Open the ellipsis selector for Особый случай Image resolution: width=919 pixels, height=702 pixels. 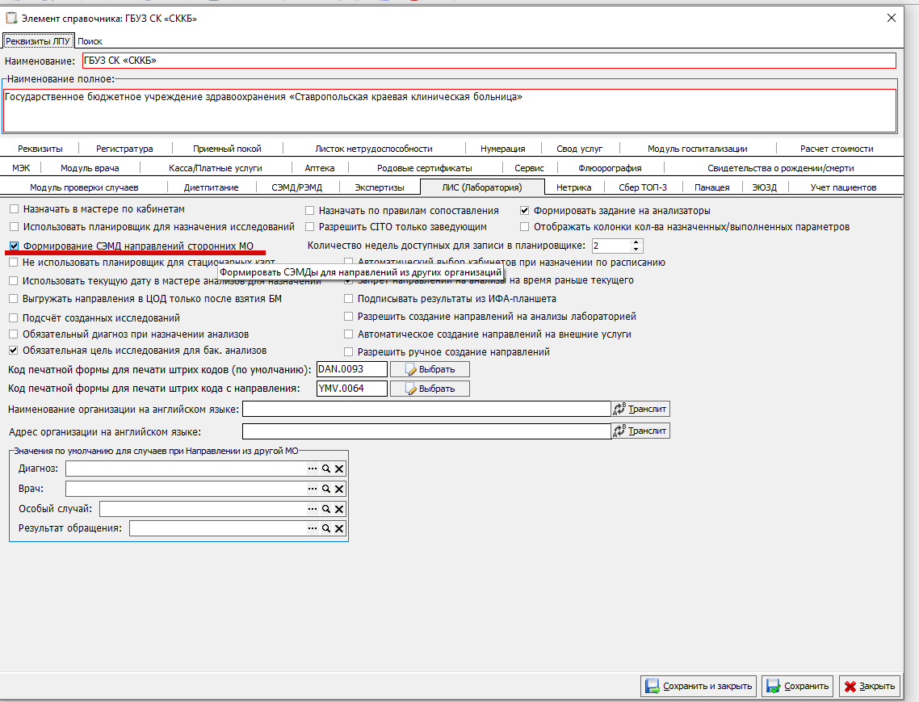click(x=313, y=509)
